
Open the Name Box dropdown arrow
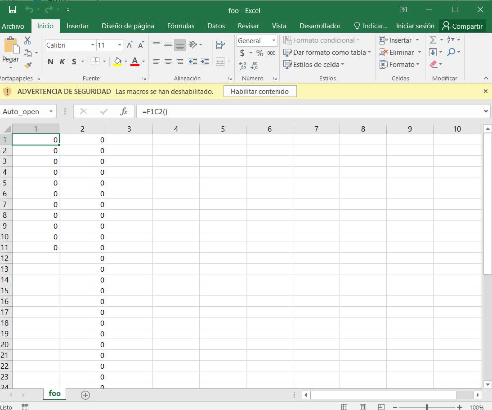tap(51, 112)
